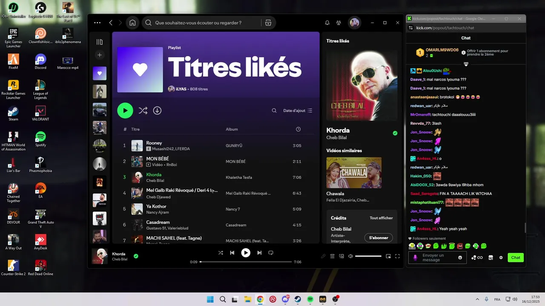Select the MON BÉBÉ track title

[x=158, y=159]
